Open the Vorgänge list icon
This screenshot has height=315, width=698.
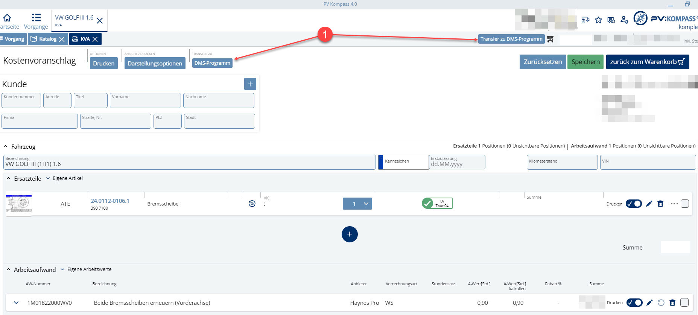point(36,18)
